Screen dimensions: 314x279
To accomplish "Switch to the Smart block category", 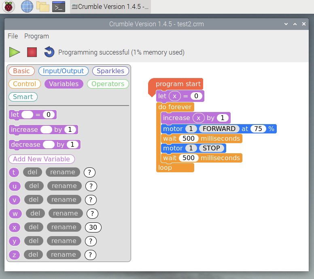I will 23,97.
